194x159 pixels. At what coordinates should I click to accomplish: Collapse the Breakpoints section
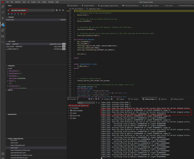12,114
